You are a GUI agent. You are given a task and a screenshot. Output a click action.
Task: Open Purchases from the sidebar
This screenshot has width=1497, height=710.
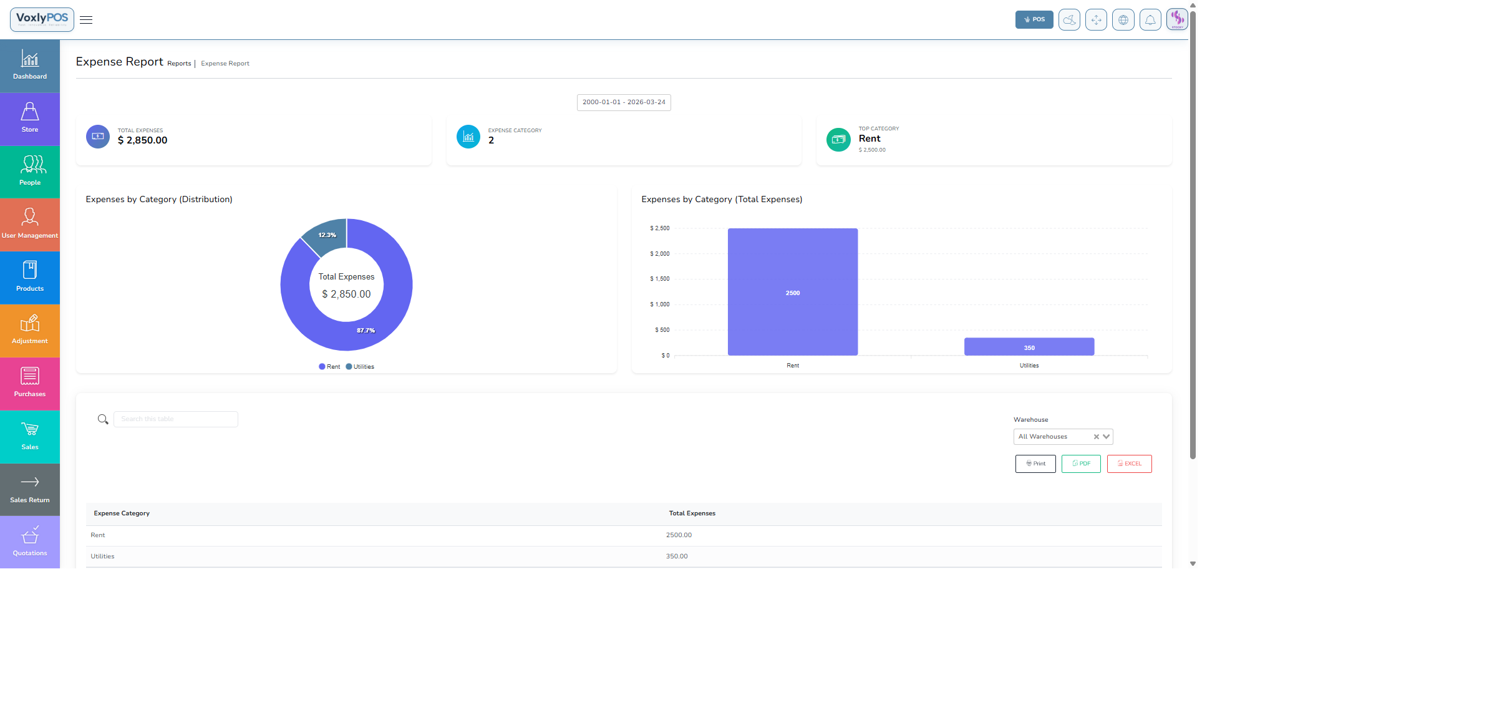[x=30, y=383]
